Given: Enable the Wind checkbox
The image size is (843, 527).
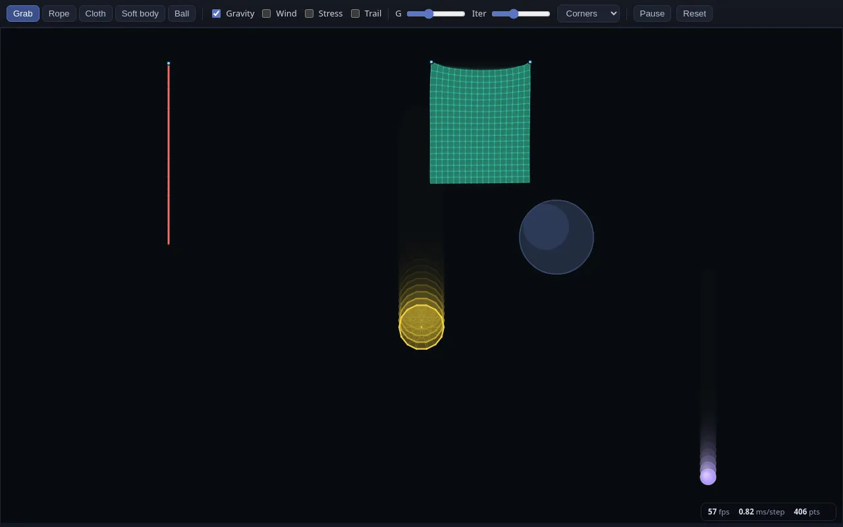Looking at the screenshot, I should point(266,13).
